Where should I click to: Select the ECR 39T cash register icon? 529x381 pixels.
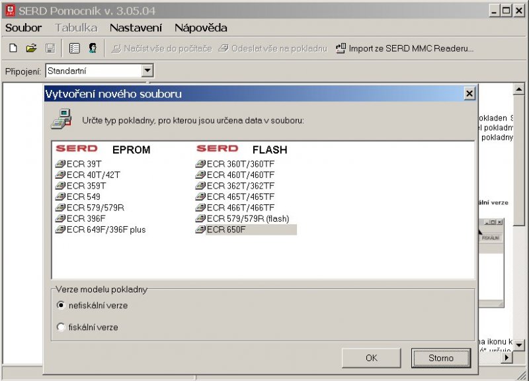pyautogui.click(x=61, y=164)
